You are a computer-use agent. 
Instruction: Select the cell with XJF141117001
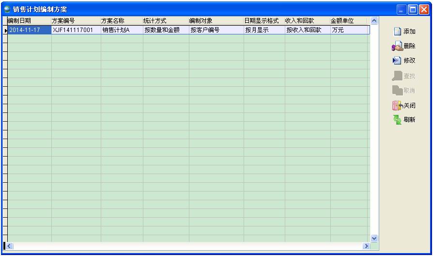(76, 30)
